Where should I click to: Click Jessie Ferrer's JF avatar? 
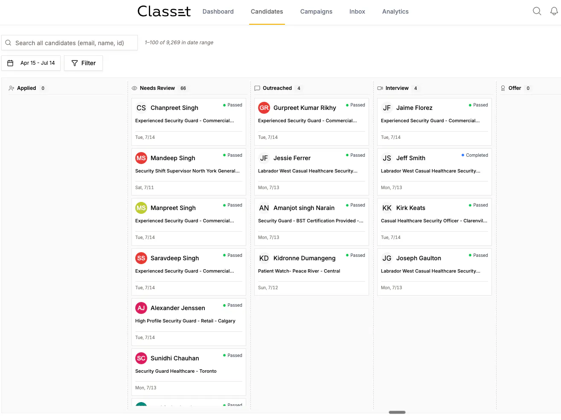pos(264,158)
